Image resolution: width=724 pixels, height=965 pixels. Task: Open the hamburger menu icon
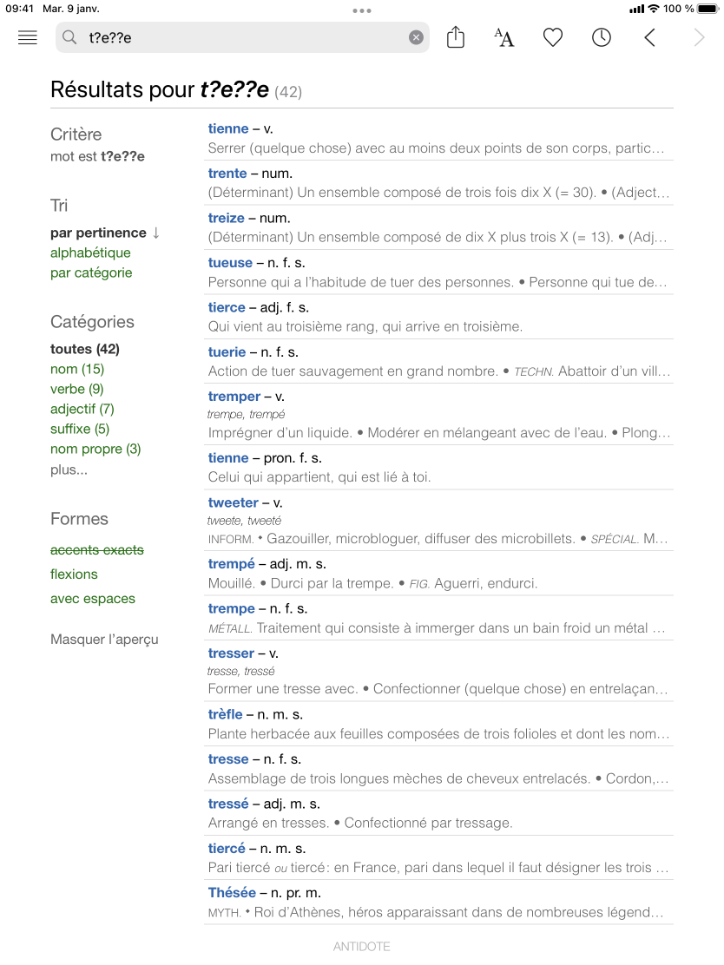(x=28, y=37)
